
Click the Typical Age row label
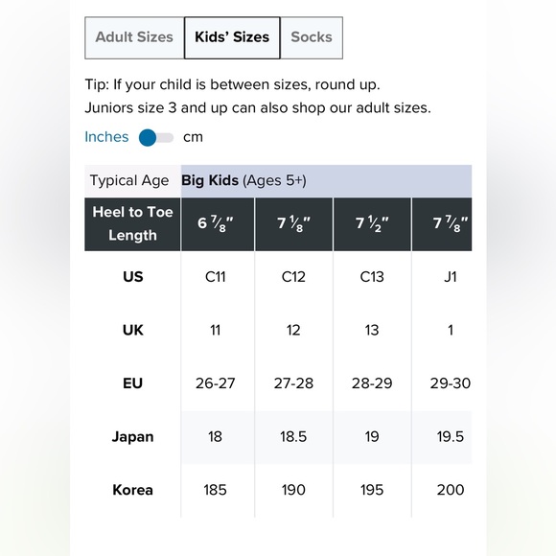point(129,181)
